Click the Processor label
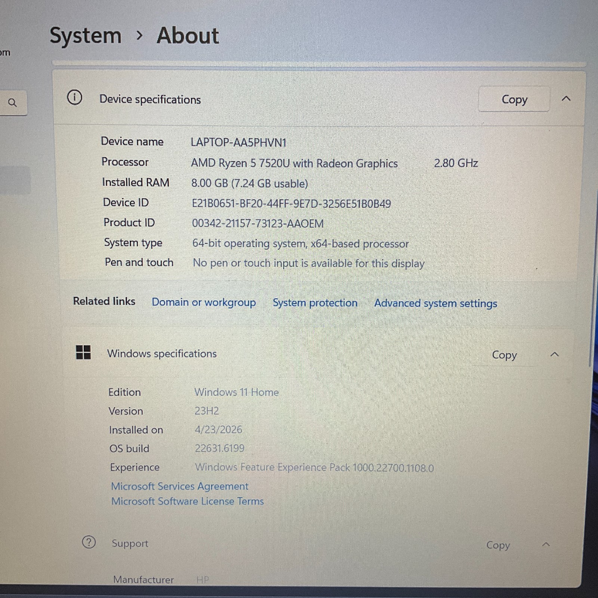This screenshot has width=598, height=598. (125, 162)
